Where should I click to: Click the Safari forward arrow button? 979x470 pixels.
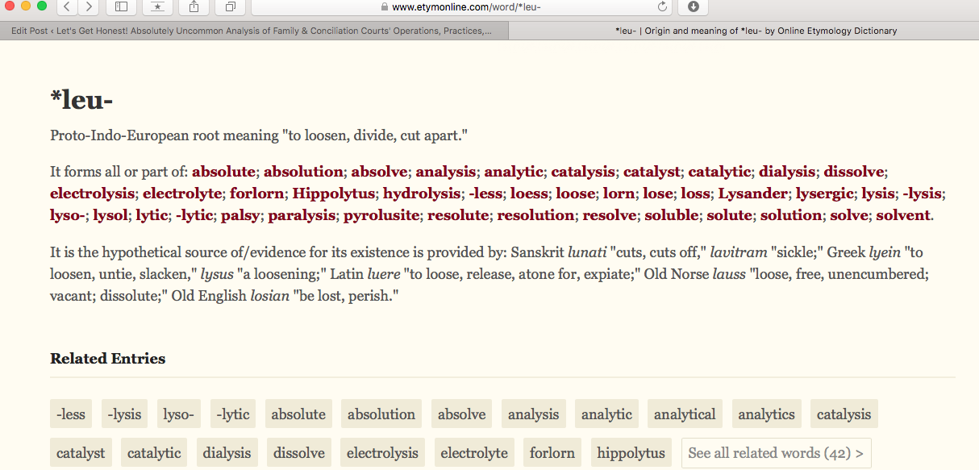(x=87, y=7)
